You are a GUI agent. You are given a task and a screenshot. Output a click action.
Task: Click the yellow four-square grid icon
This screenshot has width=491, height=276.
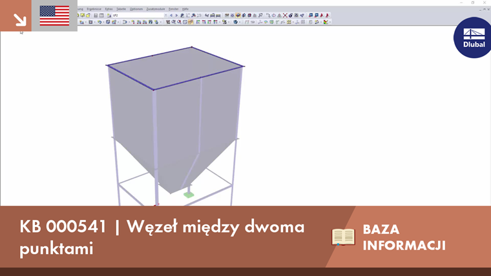point(289,22)
